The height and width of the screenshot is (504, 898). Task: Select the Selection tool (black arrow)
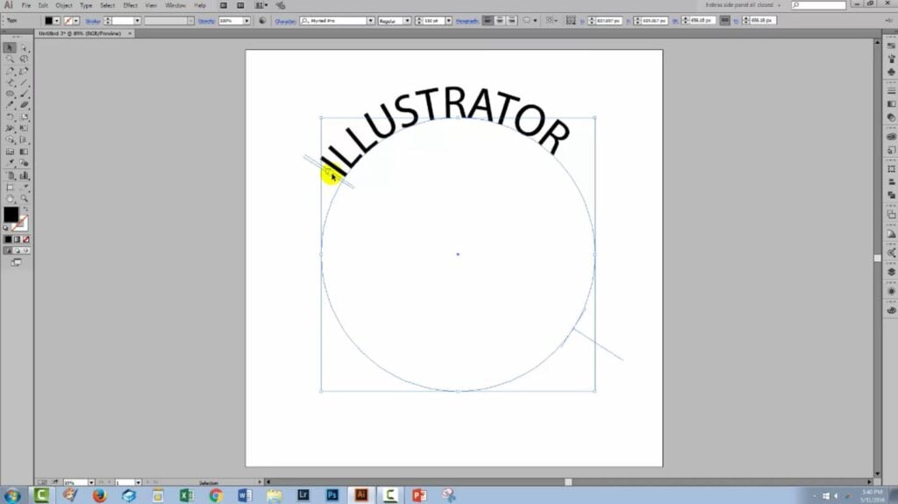coord(10,48)
